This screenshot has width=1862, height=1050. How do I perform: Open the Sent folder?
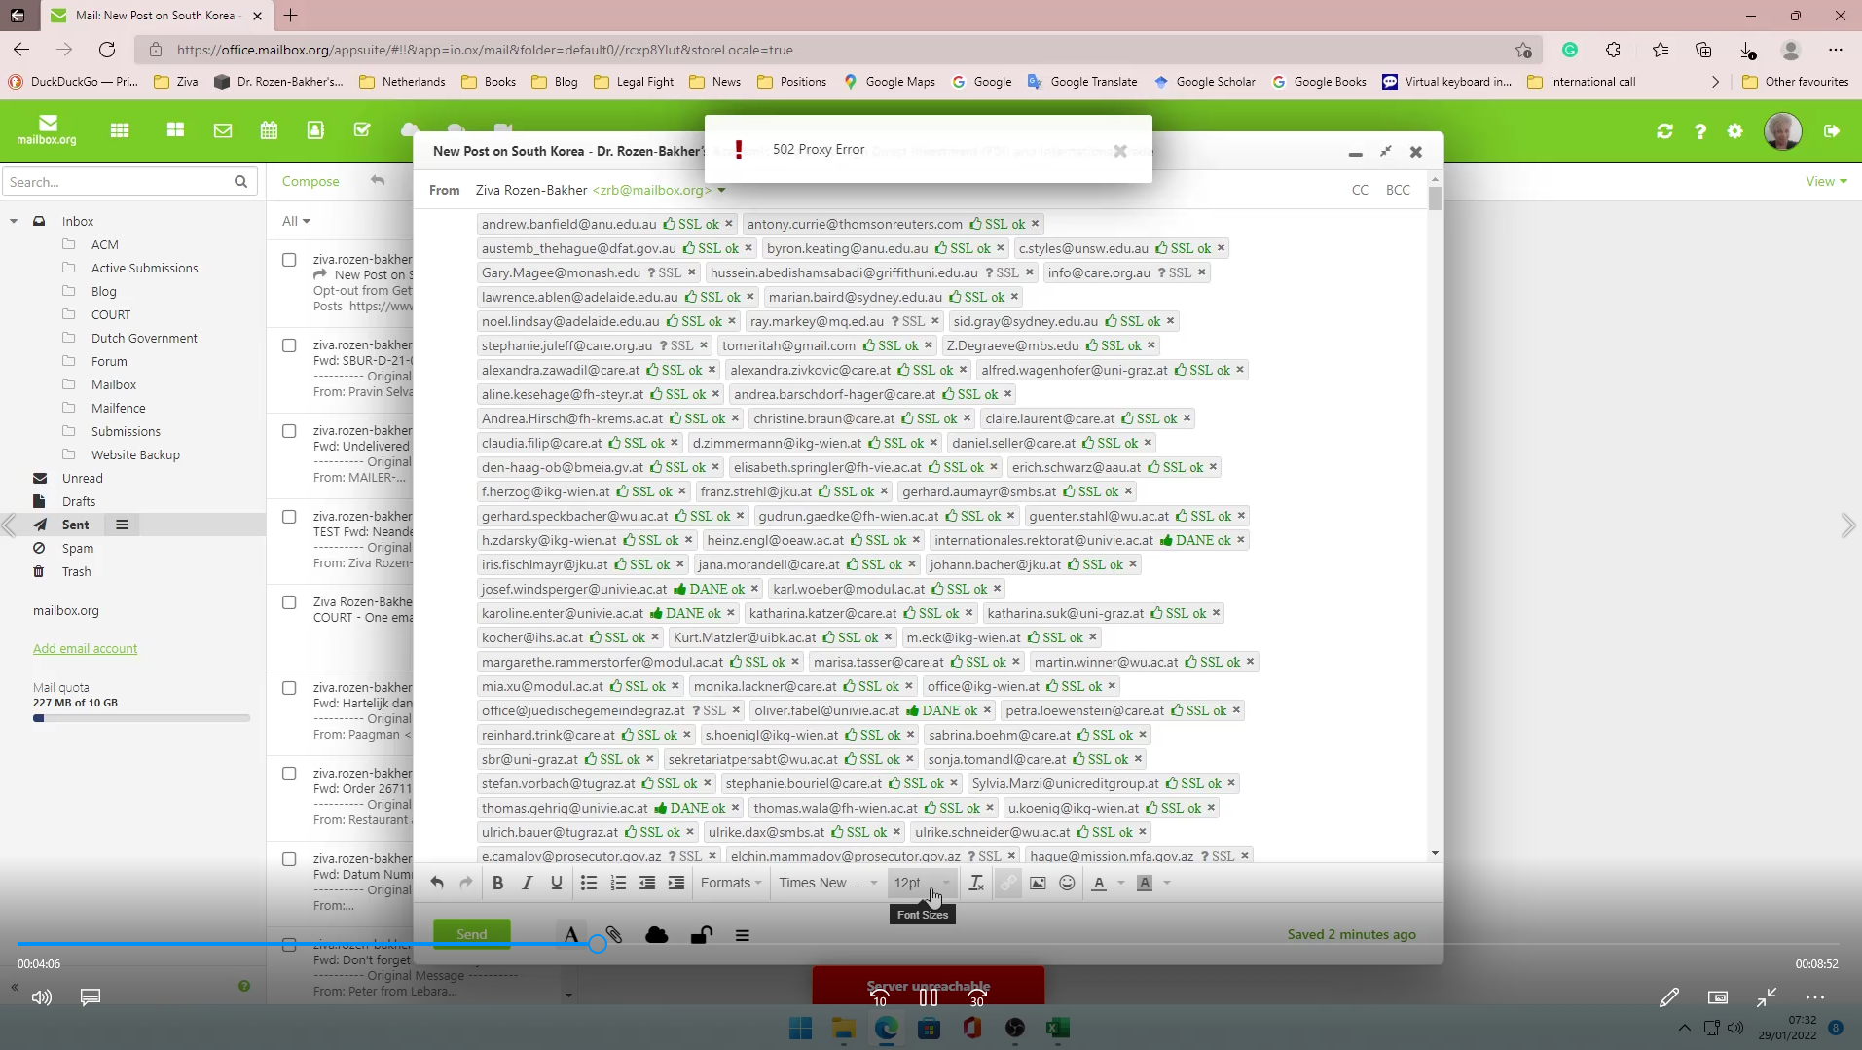tap(76, 525)
